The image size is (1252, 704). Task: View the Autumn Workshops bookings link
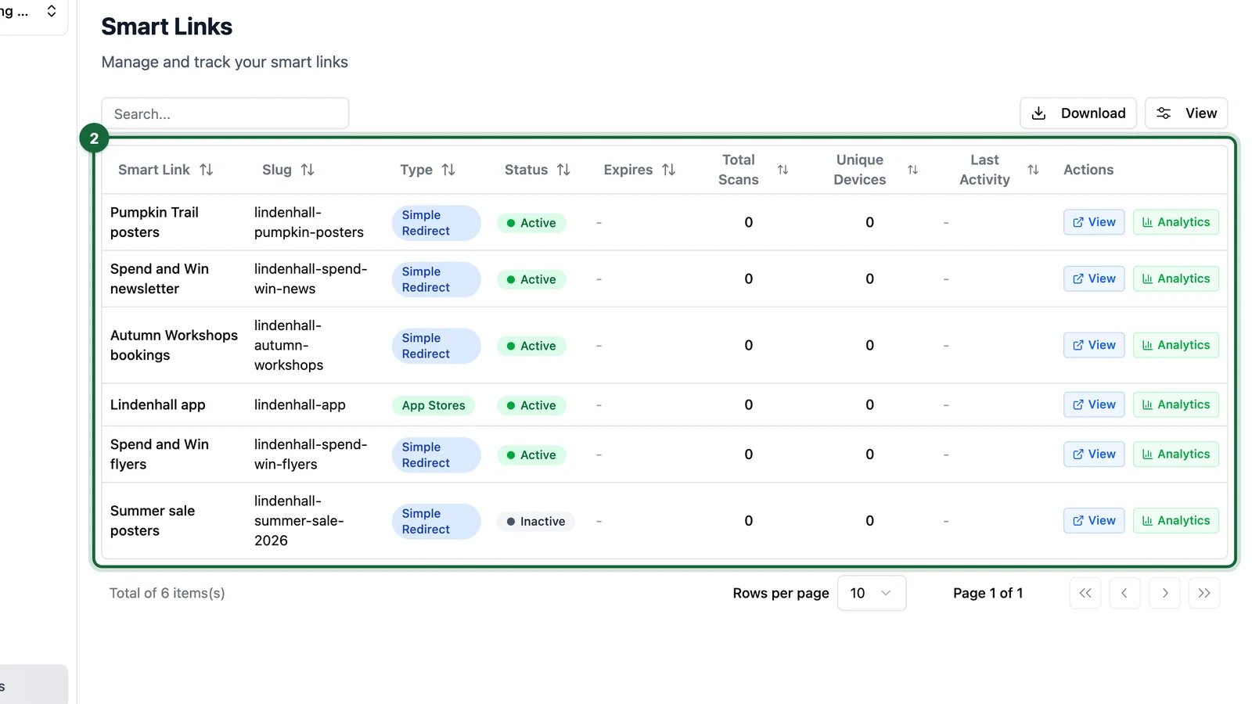1094,345
